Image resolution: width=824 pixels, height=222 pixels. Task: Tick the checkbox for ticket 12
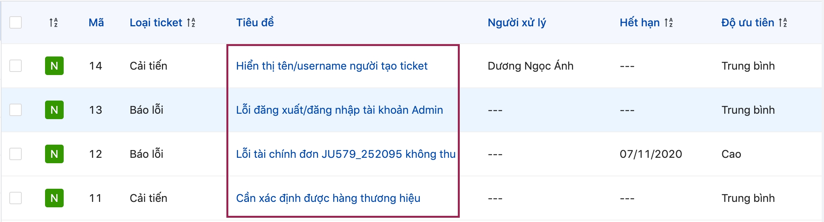tap(16, 154)
